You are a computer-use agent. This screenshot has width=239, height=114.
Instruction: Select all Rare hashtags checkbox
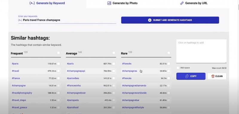pyautogui.click(x=169, y=53)
